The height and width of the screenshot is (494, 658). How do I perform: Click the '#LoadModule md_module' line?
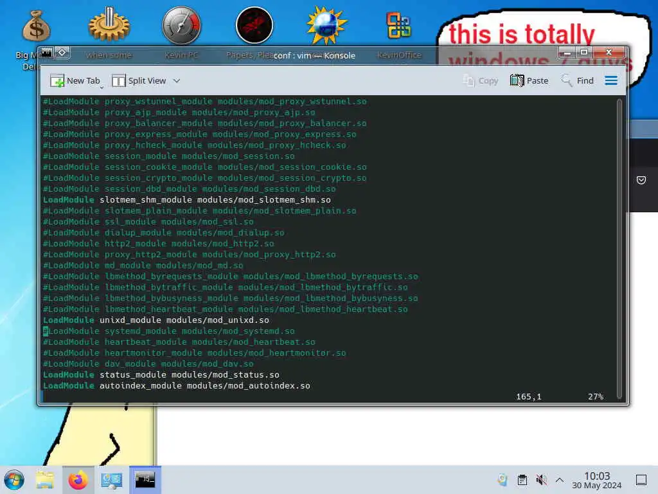point(143,266)
